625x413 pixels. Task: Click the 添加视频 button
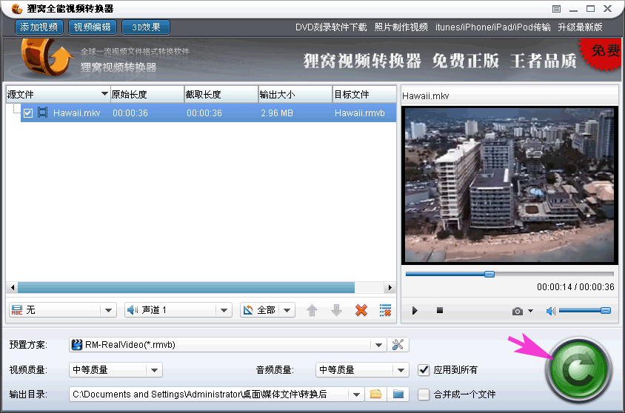39,27
